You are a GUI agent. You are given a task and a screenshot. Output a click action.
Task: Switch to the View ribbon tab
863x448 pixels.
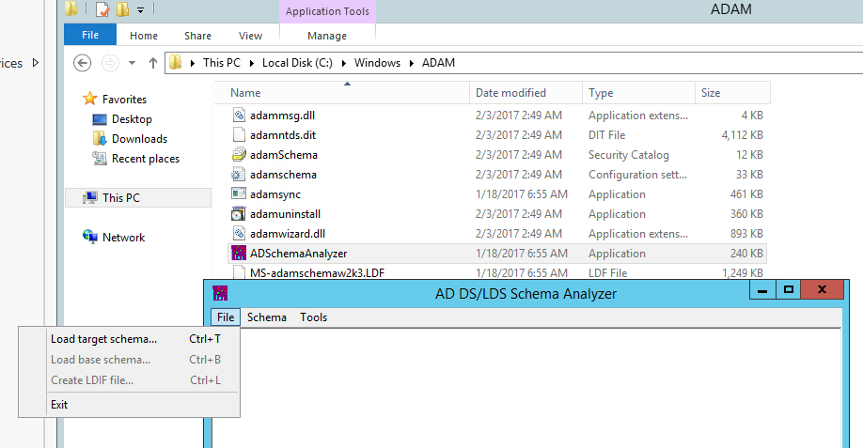[250, 36]
